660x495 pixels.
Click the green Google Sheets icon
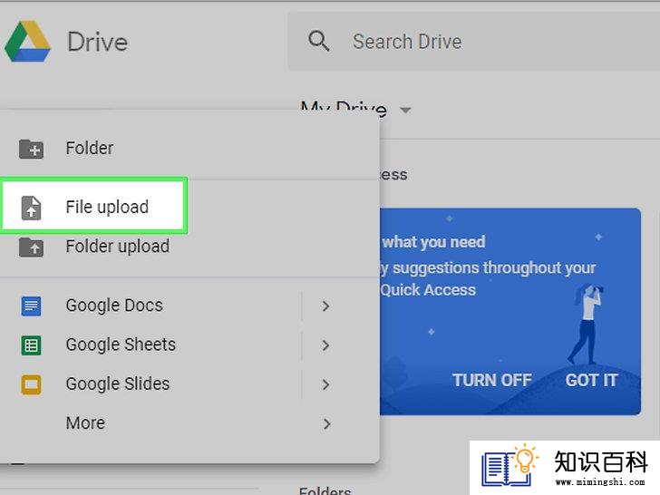pyautogui.click(x=31, y=345)
